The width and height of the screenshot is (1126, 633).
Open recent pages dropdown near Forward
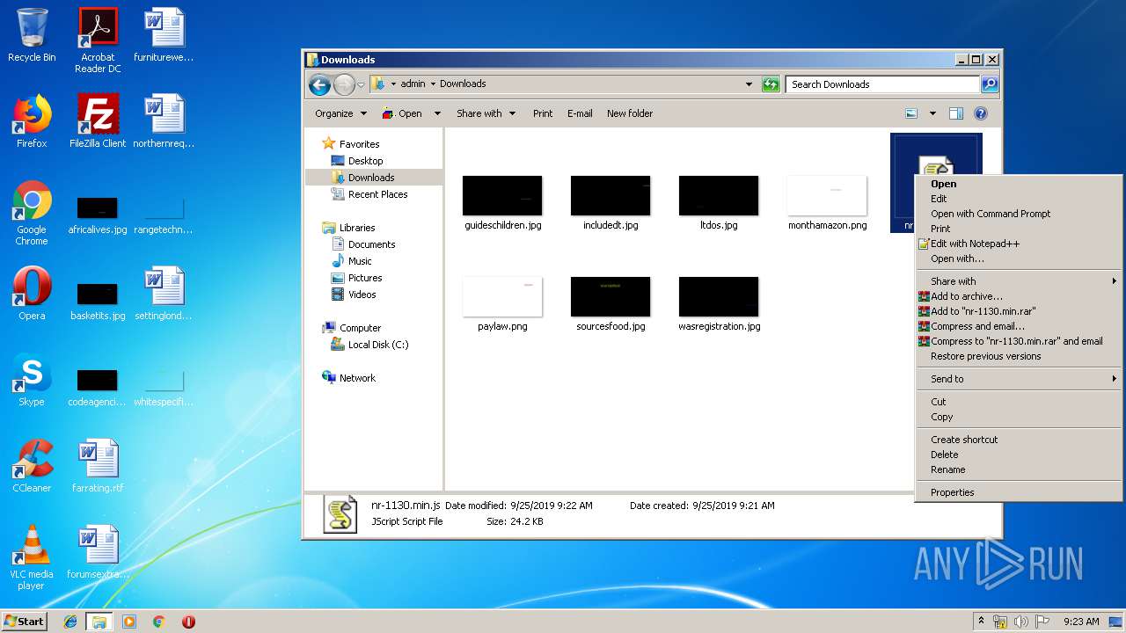pos(361,85)
